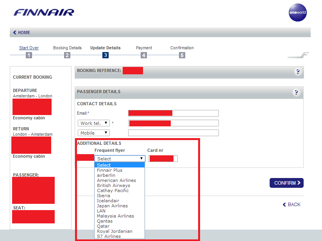This screenshot has height=241, width=322.
Task: Select Update Details step label
Action: click(106, 48)
